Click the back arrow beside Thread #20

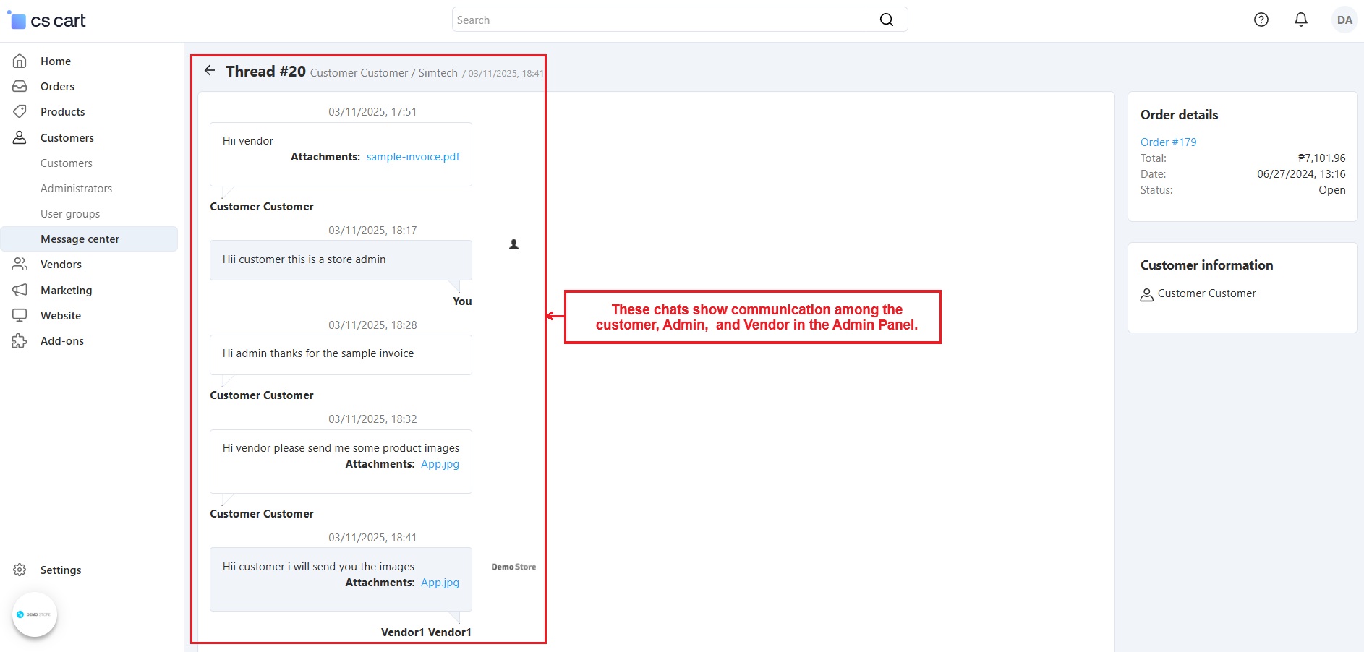210,70
